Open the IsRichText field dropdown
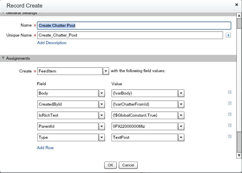This screenshot has height=173, width=242. 102,115
